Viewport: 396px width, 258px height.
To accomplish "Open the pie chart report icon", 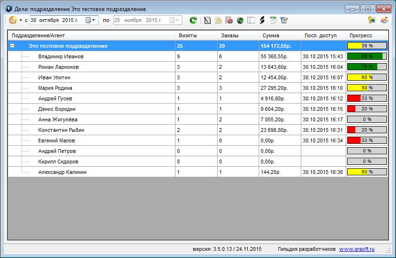I will tap(229, 20).
